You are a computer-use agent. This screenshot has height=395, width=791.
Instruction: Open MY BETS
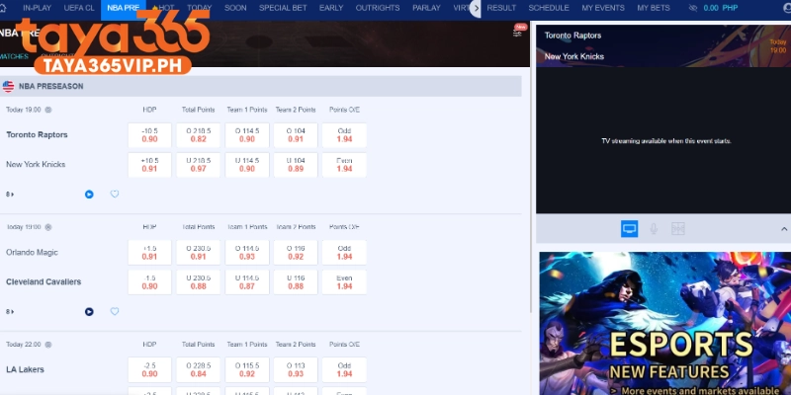[x=654, y=8]
